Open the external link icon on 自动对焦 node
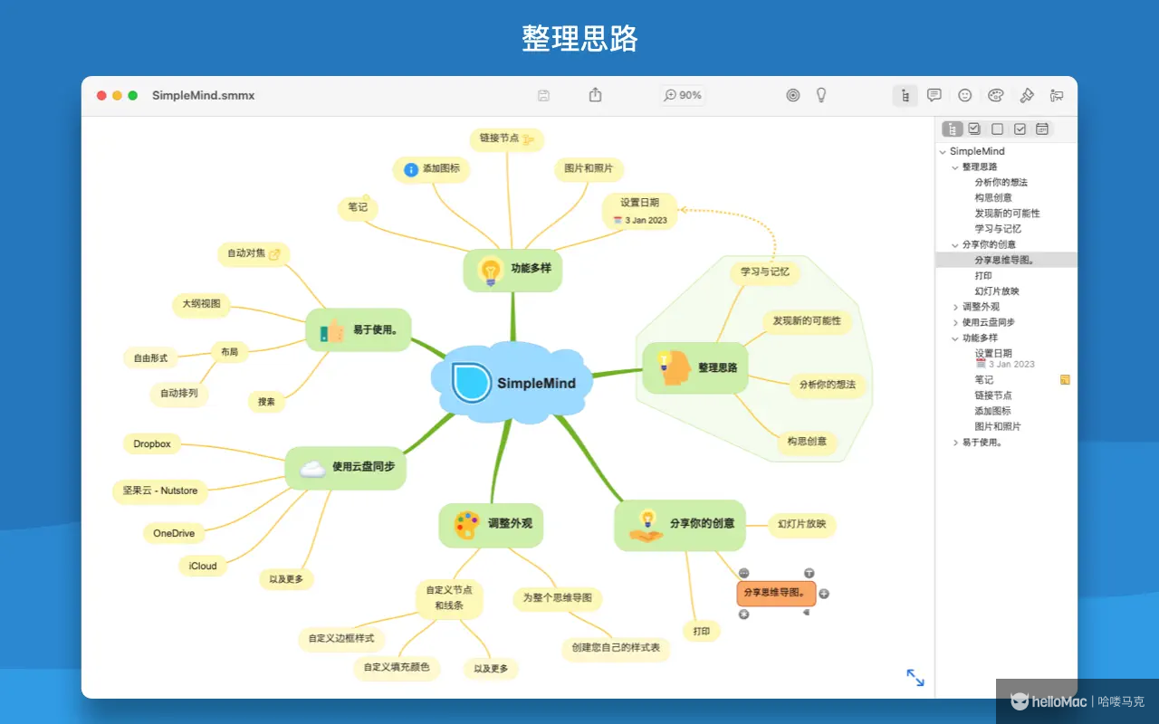1159x724 pixels. point(275,254)
